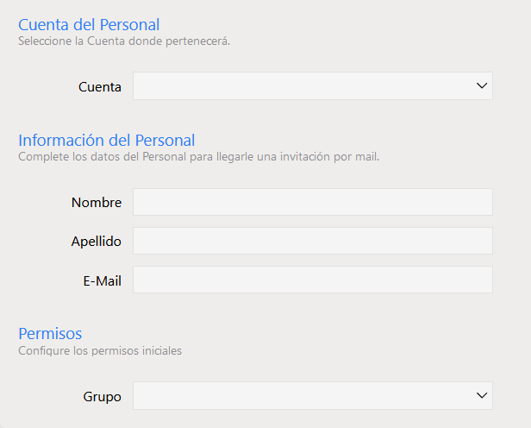The image size is (531, 428).
Task: Click the Información del Personal heading
Action: pos(107,140)
